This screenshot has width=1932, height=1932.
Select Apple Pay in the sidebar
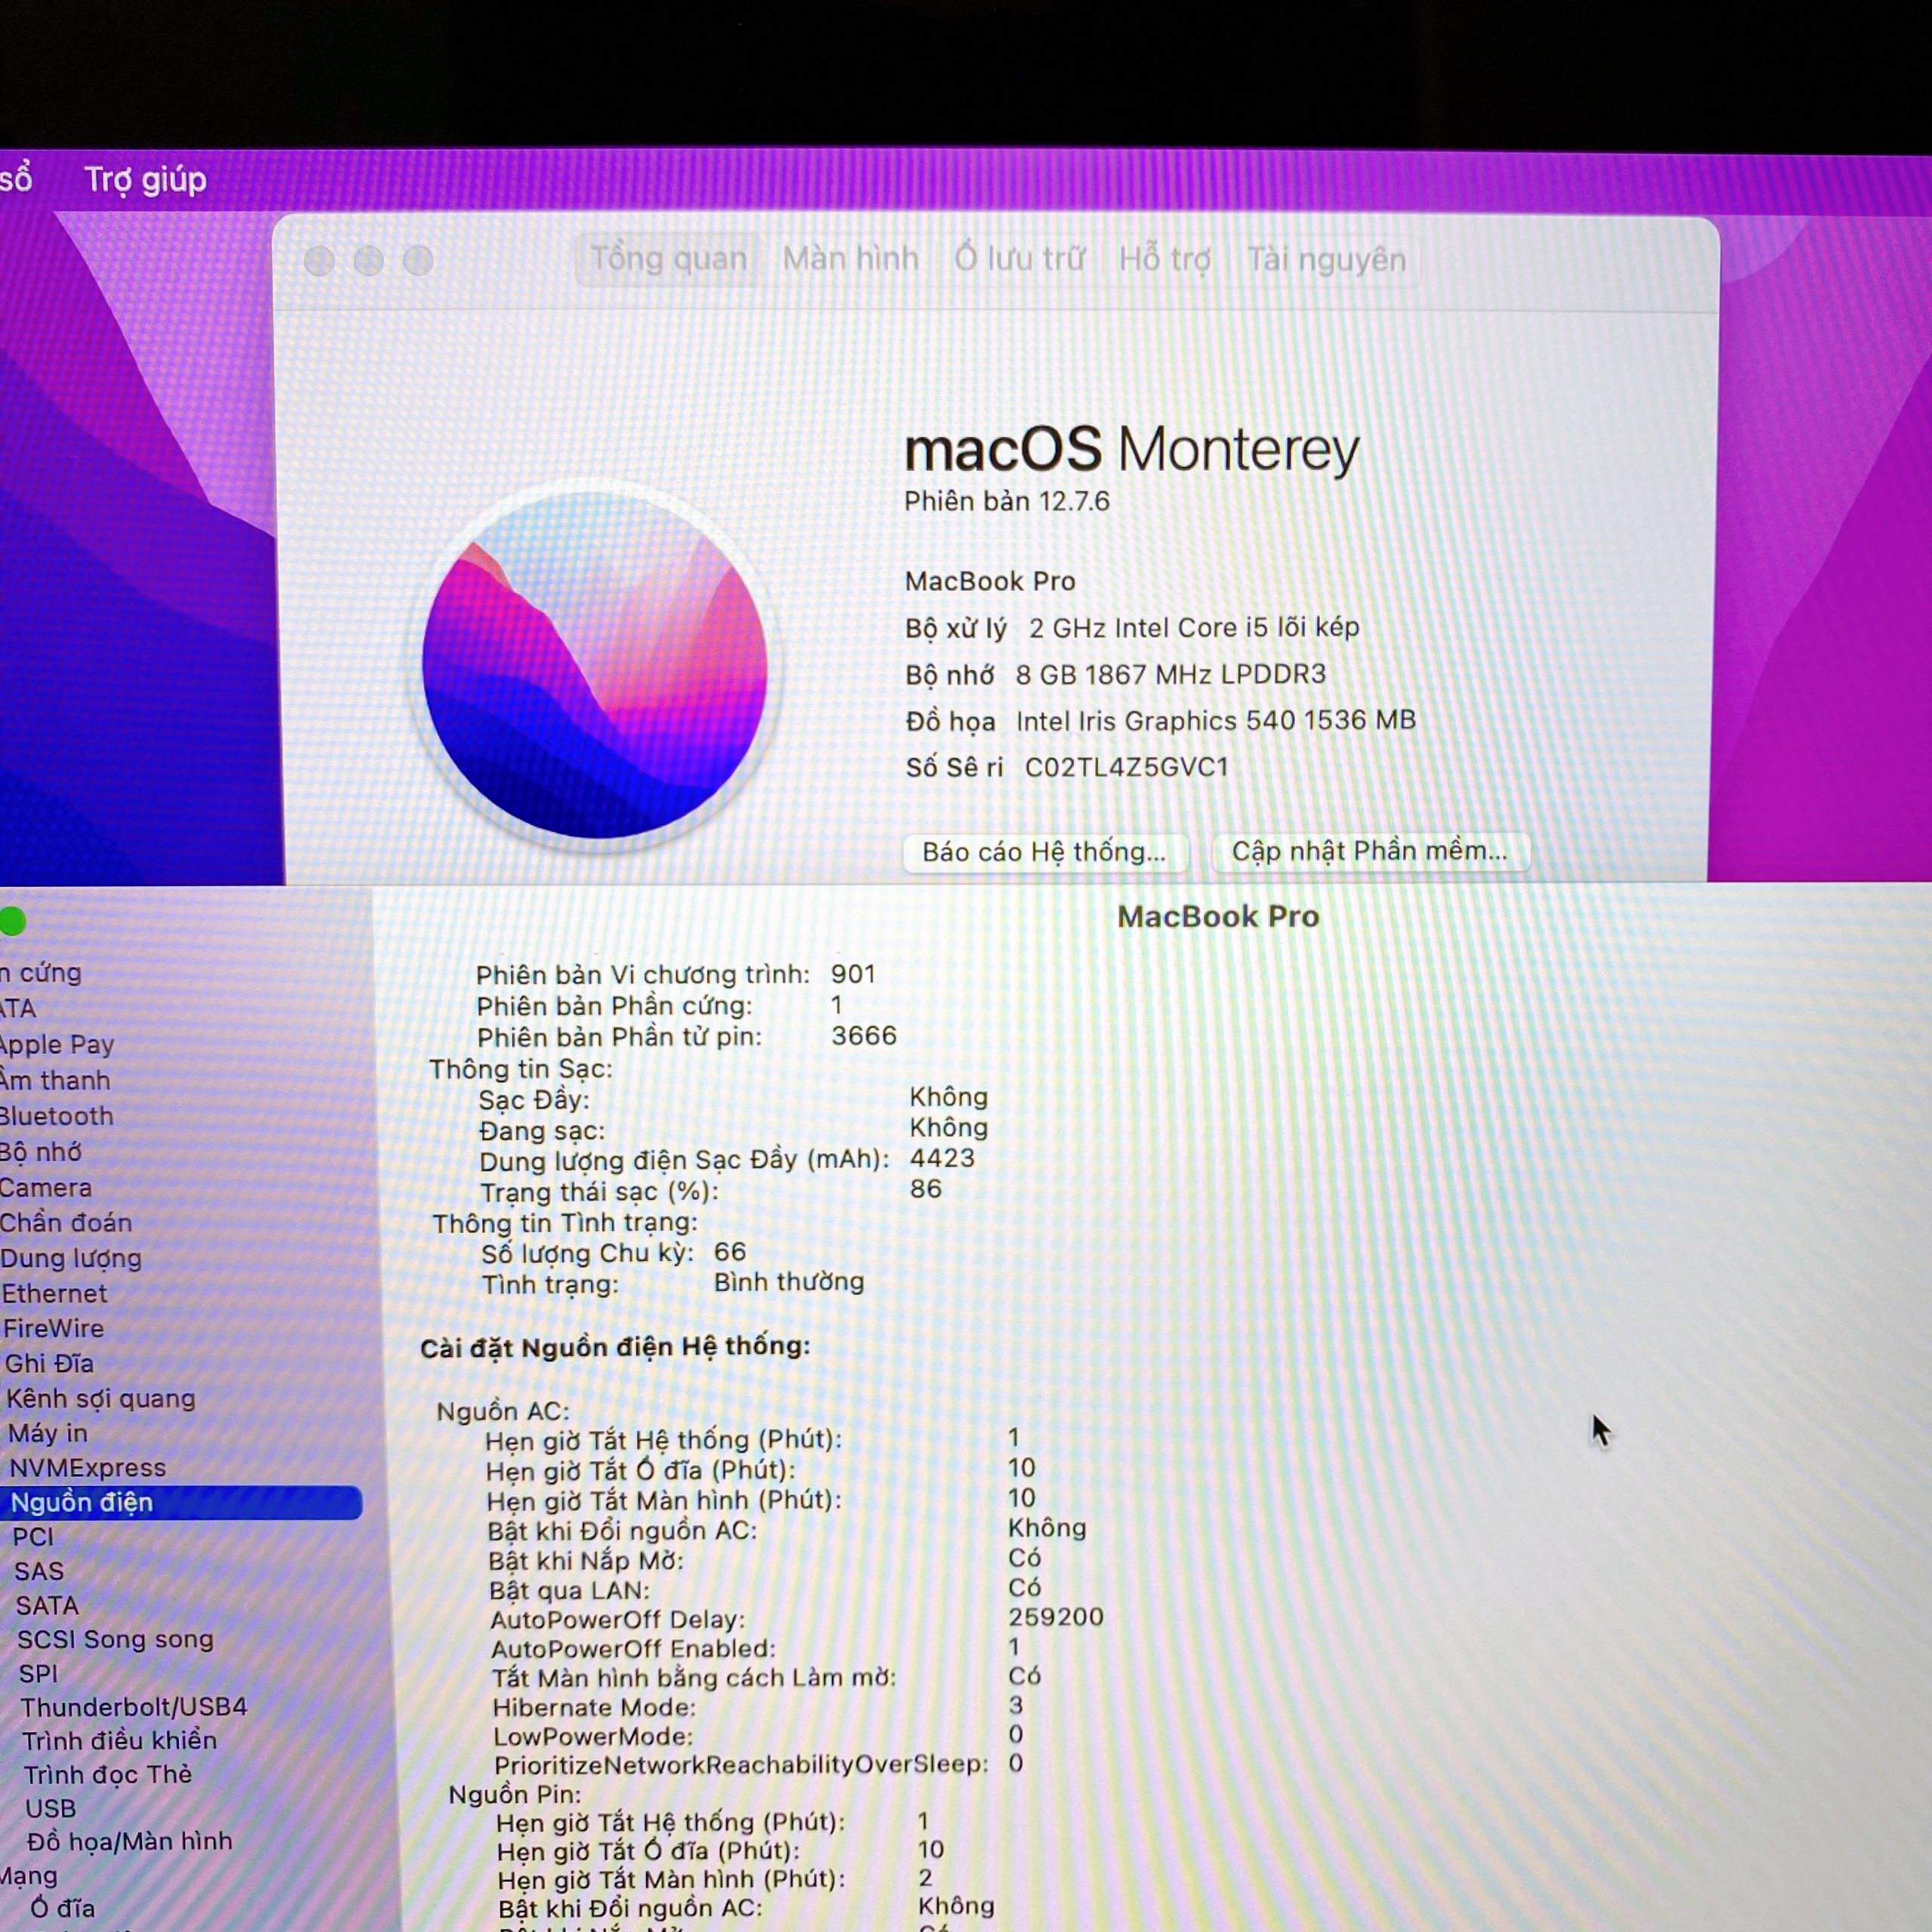pos(57,1044)
